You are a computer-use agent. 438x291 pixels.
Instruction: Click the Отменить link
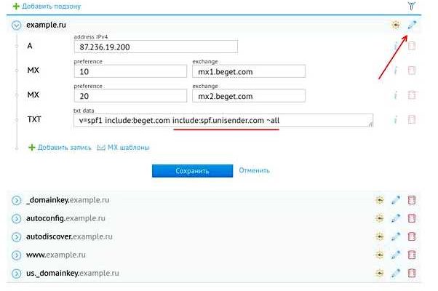254,170
